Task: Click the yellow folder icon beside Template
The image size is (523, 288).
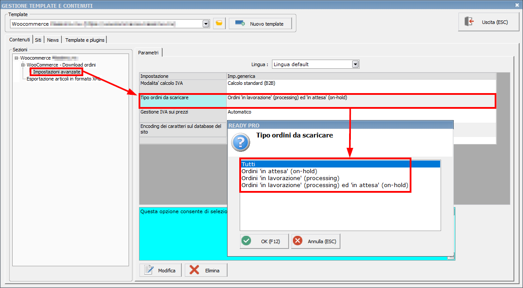Action: click(219, 23)
